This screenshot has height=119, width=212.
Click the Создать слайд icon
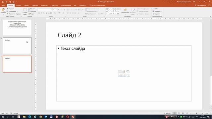point(25,10)
